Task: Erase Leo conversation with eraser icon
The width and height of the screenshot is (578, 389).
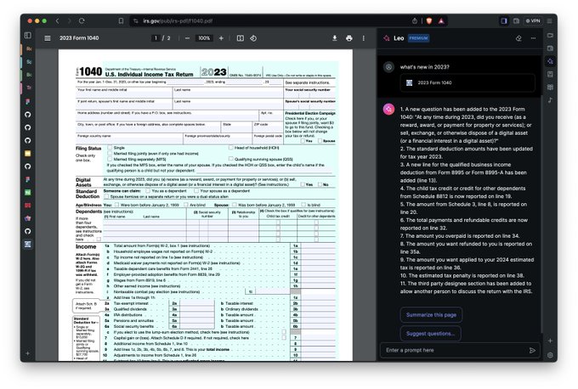Action: tap(518, 38)
